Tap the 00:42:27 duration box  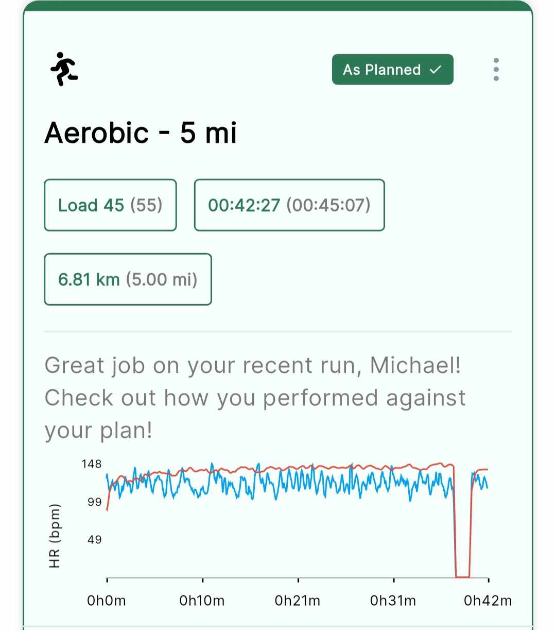click(x=289, y=205)
